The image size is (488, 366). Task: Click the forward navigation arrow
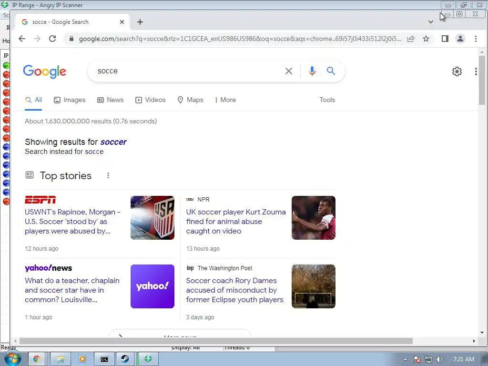coord(37,39)
